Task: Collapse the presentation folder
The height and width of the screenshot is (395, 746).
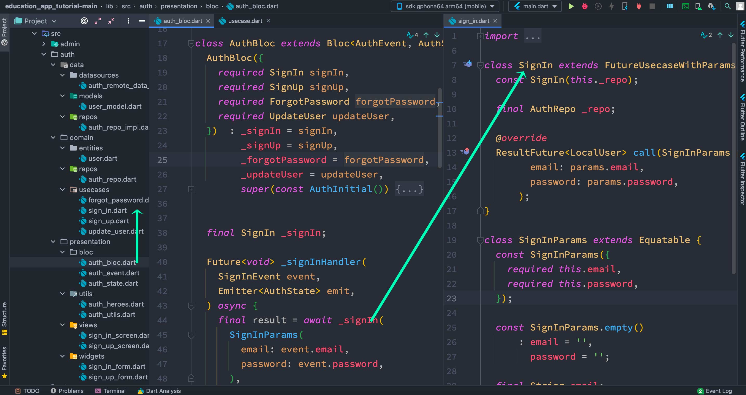Action: (x=53, y=241)
